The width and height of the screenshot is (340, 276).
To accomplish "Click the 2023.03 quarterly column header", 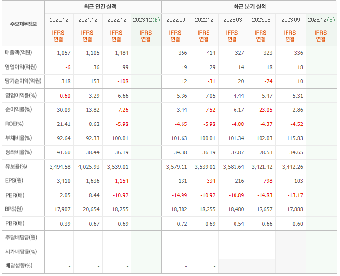I will coord(233,20).
